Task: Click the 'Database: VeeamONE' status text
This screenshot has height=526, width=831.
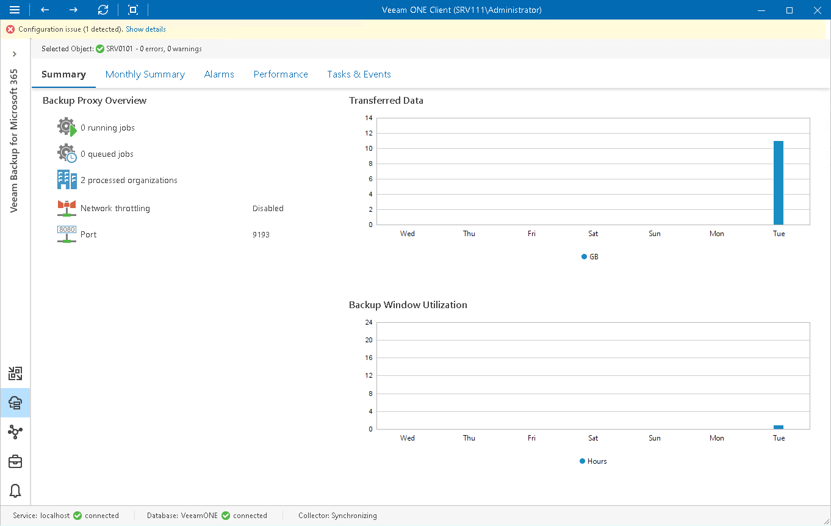Action: tap(182, 516)
